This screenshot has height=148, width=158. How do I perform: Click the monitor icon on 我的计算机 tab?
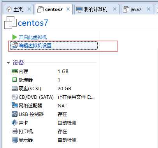point(79,9)
